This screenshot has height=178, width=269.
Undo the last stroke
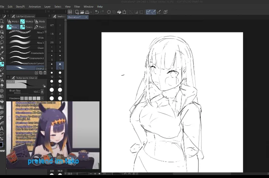tap(97, 12)
